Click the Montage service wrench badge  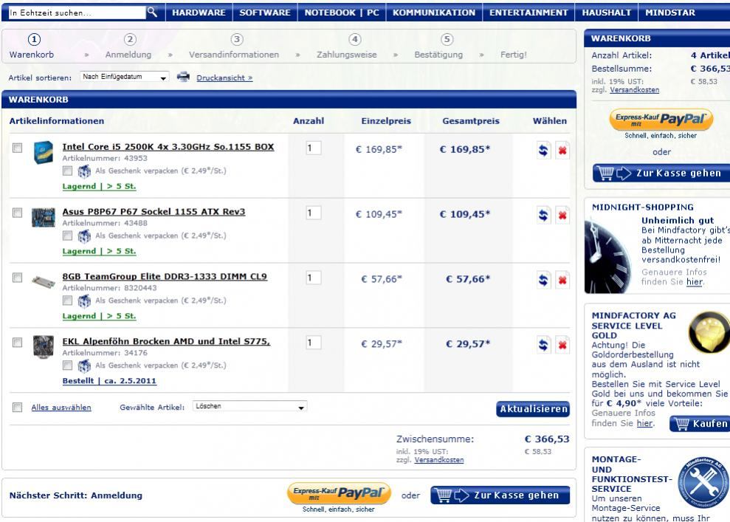tap(703, 482)
